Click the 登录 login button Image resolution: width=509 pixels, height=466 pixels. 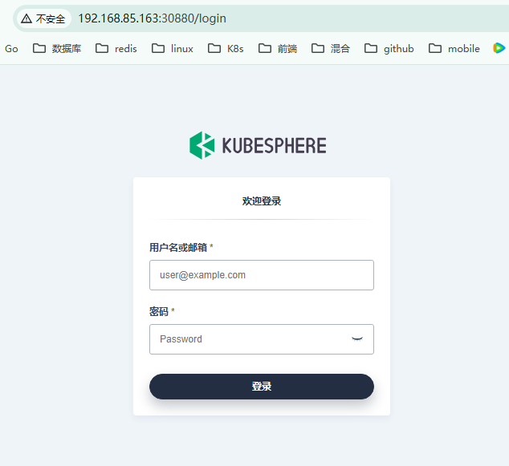[x=262, y=387]
